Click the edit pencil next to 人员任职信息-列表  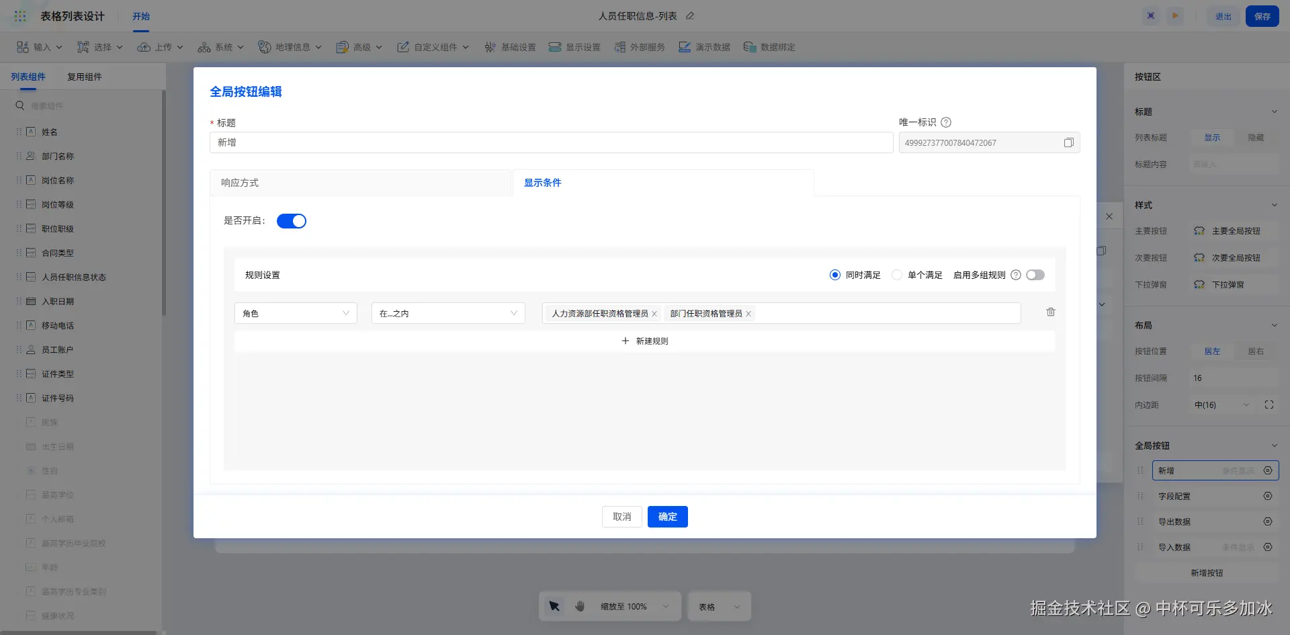pos(690,15)
